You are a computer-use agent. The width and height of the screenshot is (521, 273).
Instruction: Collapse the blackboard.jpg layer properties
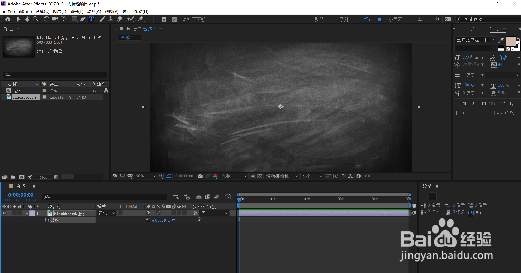27,213
